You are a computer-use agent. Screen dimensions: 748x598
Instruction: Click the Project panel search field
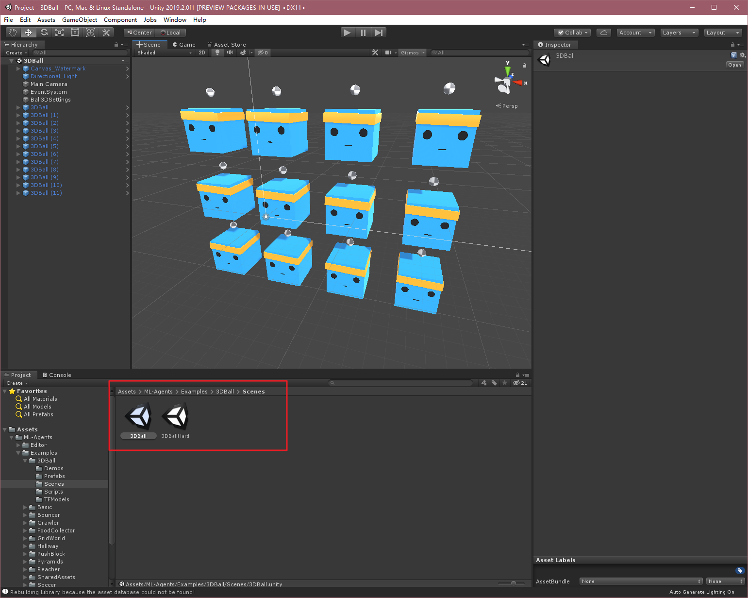pyautogui.click(x=401, y=383)
